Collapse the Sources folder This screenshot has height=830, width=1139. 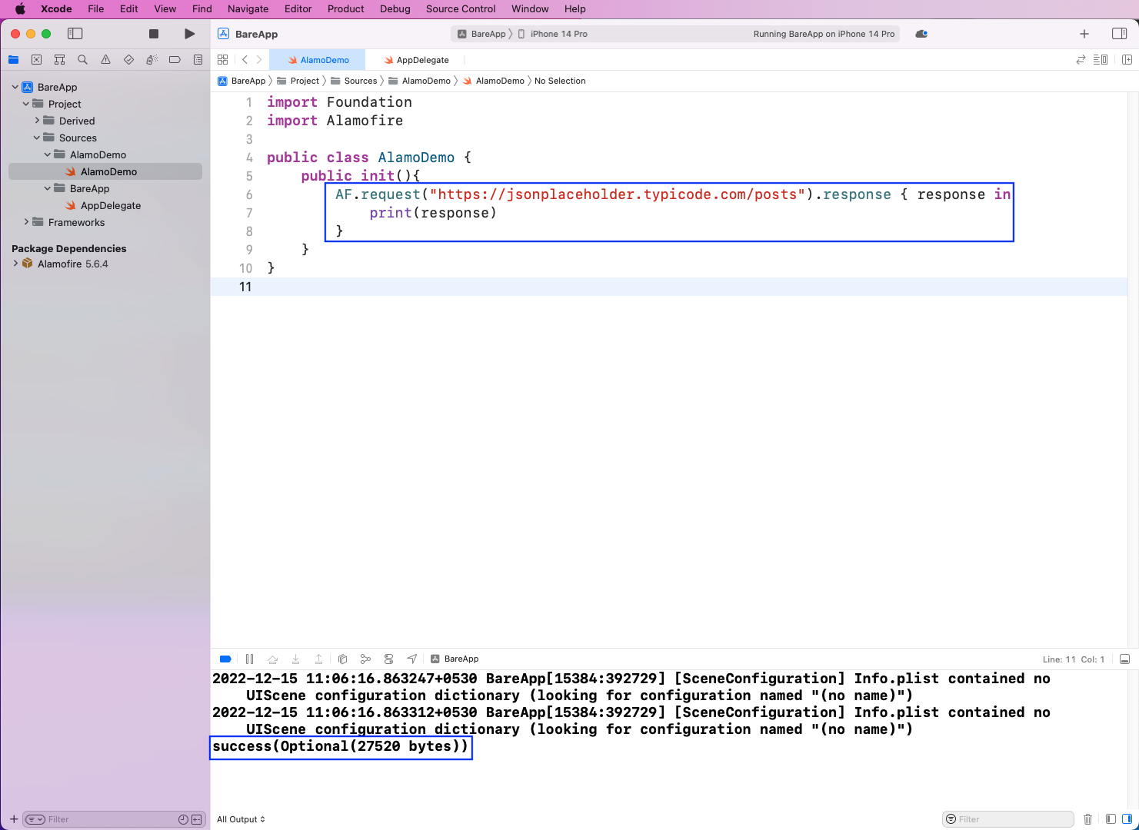pyautogui.click(x=37, y=138)
